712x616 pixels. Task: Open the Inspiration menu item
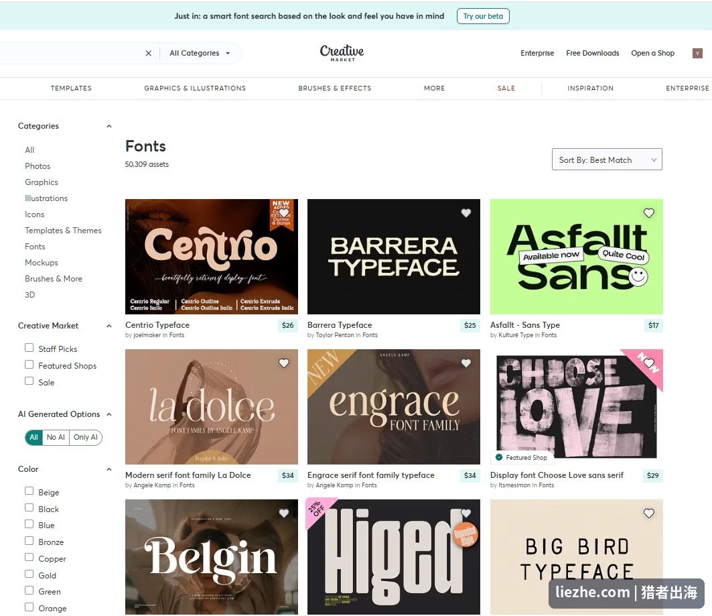coord(590,88)
